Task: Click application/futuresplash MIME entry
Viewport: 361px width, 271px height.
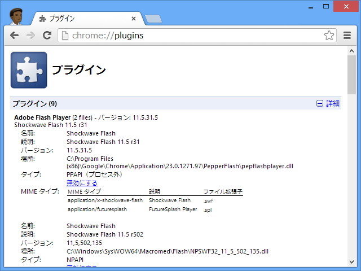Action: pos(97,209)
